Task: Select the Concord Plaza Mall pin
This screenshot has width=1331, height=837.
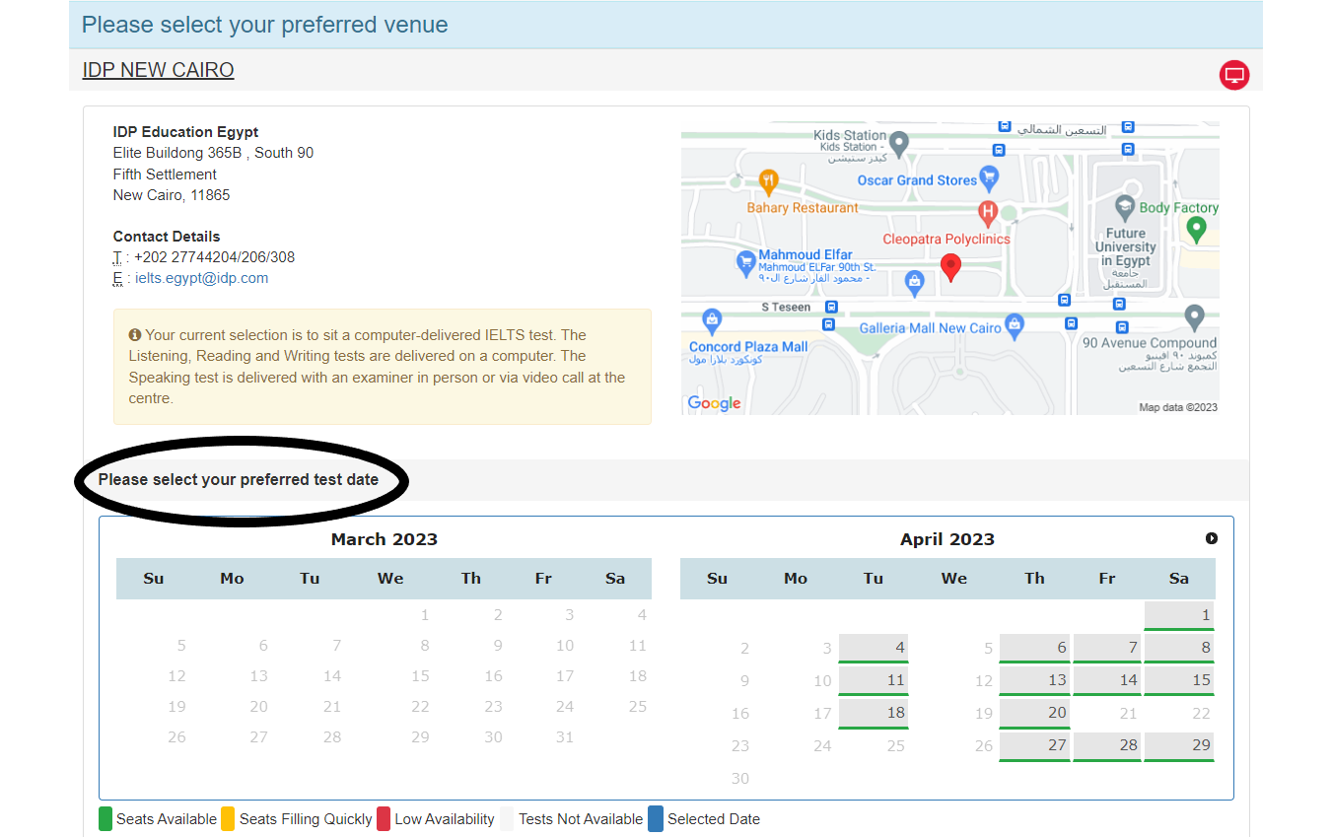Action: pos(711,321)
